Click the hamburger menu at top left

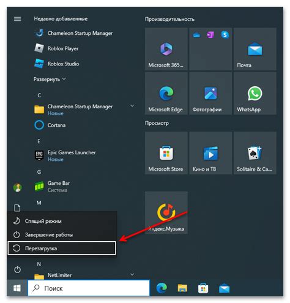click(x=17, y=19)
